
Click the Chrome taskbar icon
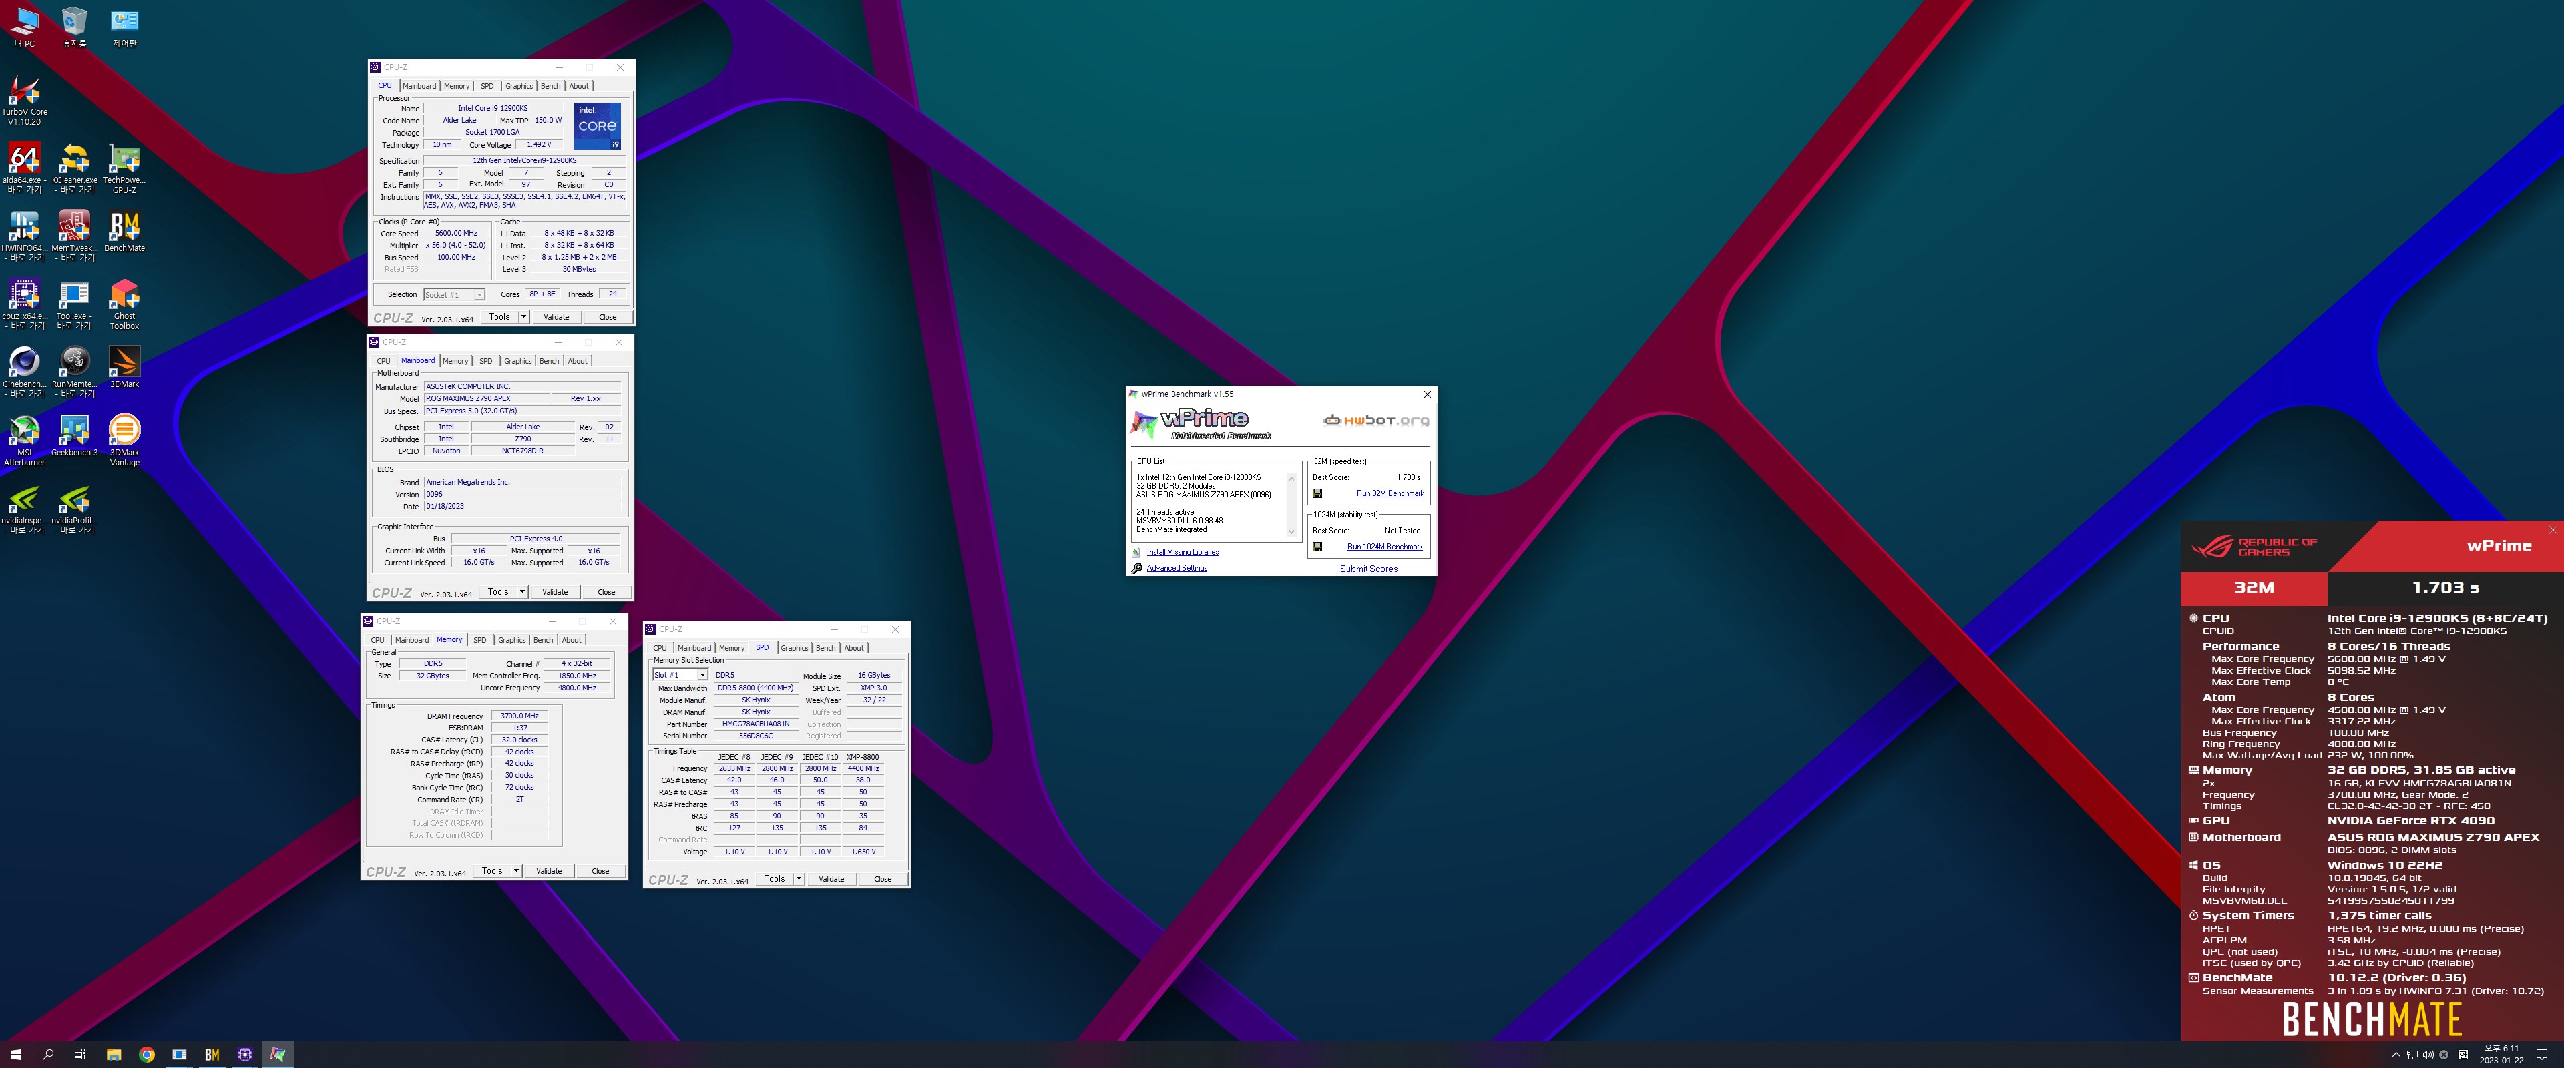tap(146, 1054)
